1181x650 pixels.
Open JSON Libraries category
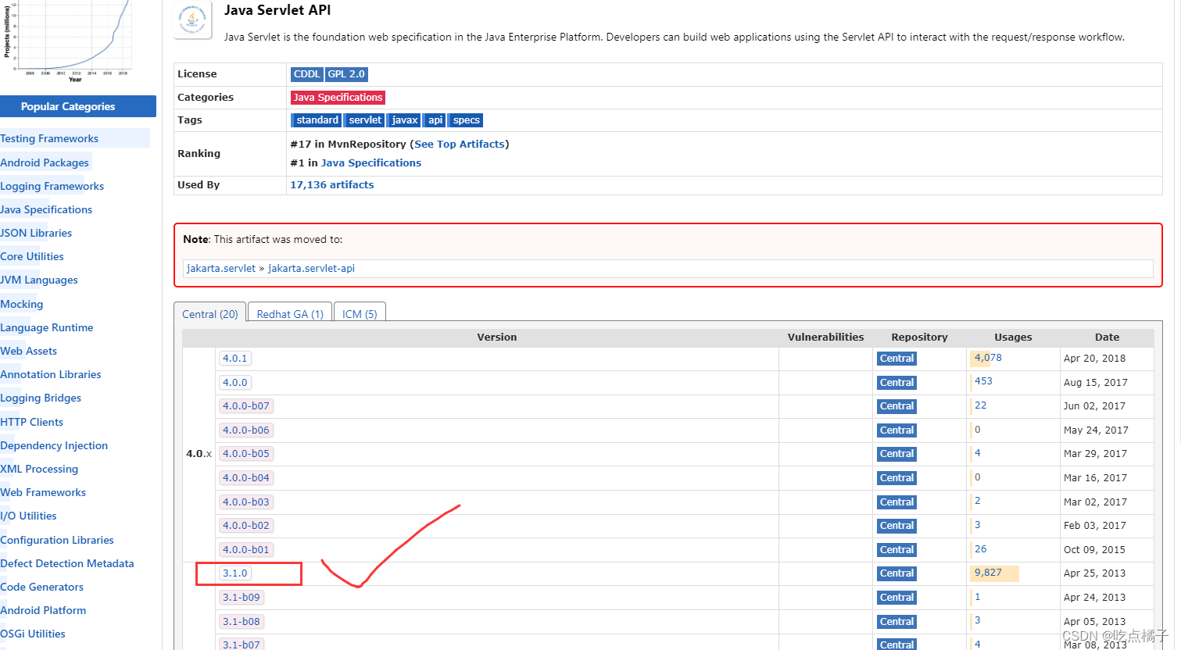36,233
